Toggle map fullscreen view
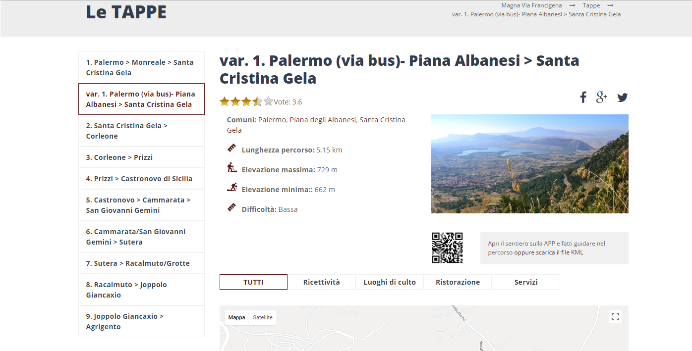The image size is (692, 351). coord(615,317)
